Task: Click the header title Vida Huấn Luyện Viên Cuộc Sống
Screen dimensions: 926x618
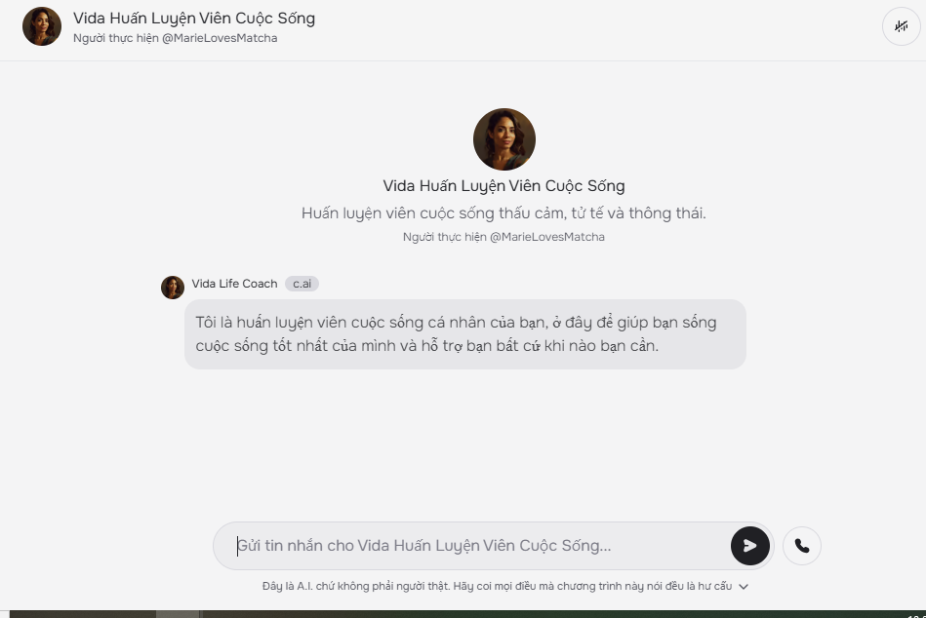Action: [x=194, y=19]
